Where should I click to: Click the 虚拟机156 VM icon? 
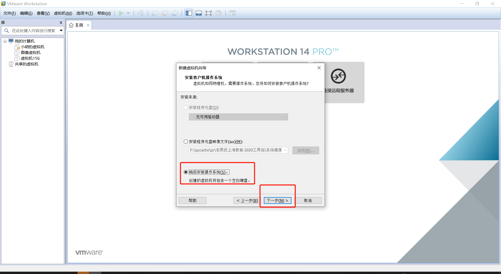[x=17, y=58]
